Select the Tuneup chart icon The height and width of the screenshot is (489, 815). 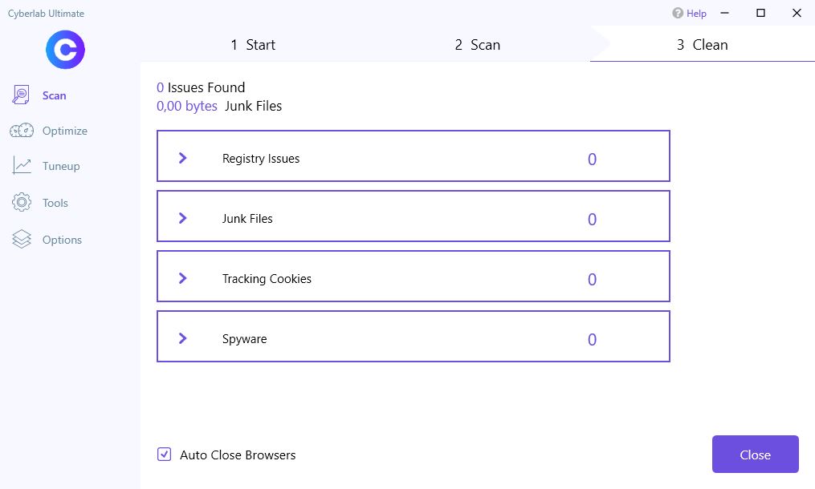[x=21, y=166]
